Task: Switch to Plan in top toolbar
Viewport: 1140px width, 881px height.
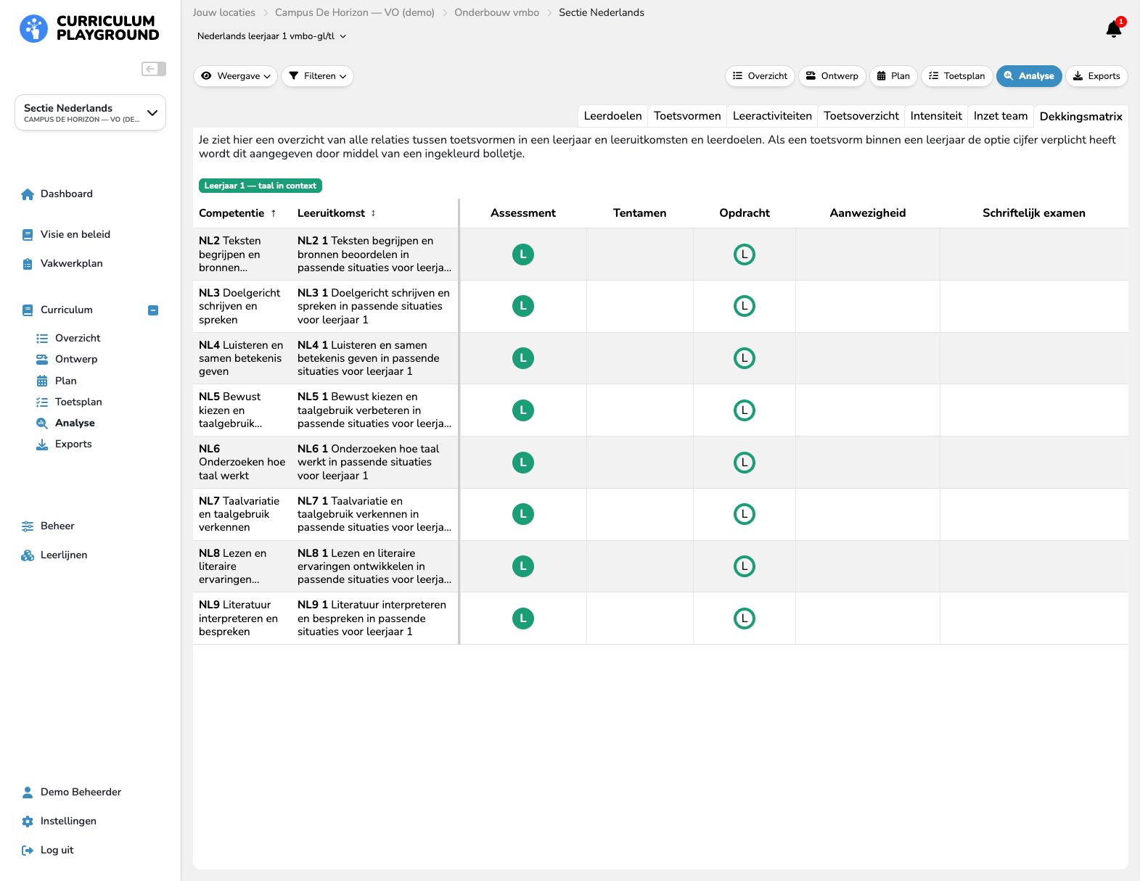Action: (x=893, y=76)
